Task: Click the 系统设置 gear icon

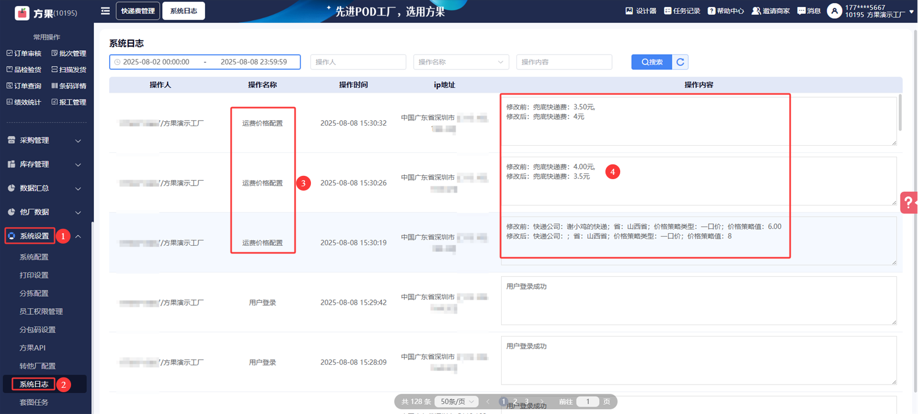Action: point(11,236)
